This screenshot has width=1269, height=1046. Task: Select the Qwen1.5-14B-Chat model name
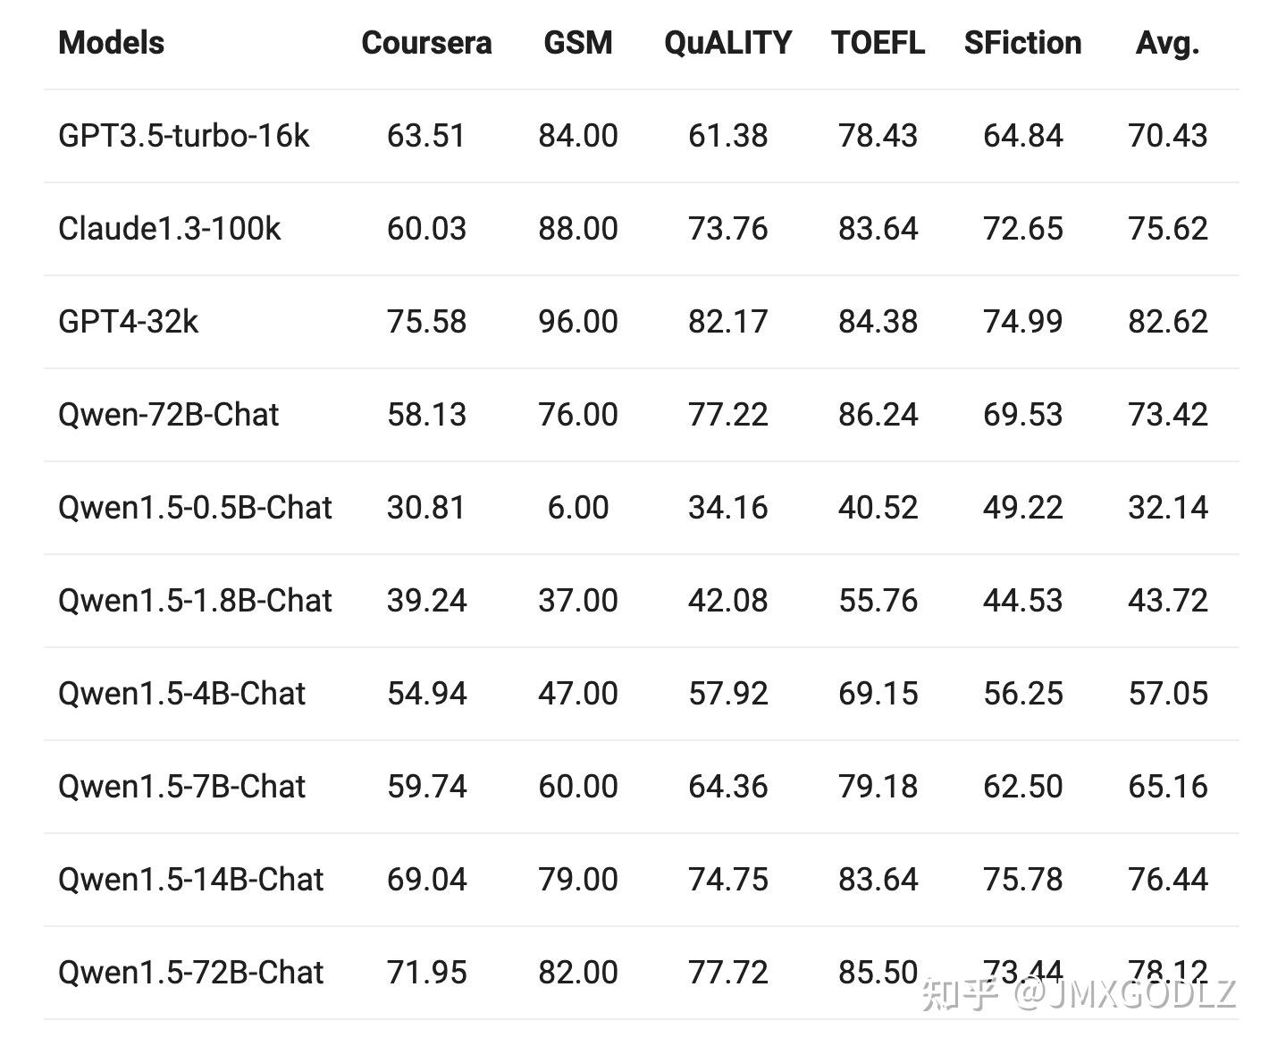click(190, 880)
